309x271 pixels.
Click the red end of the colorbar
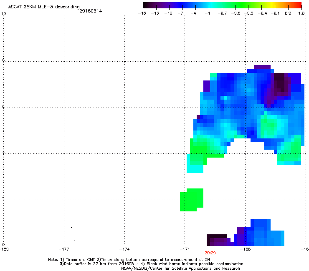(299, 5)
